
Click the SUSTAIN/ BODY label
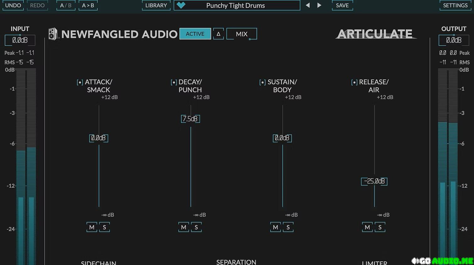pos(282,86)
